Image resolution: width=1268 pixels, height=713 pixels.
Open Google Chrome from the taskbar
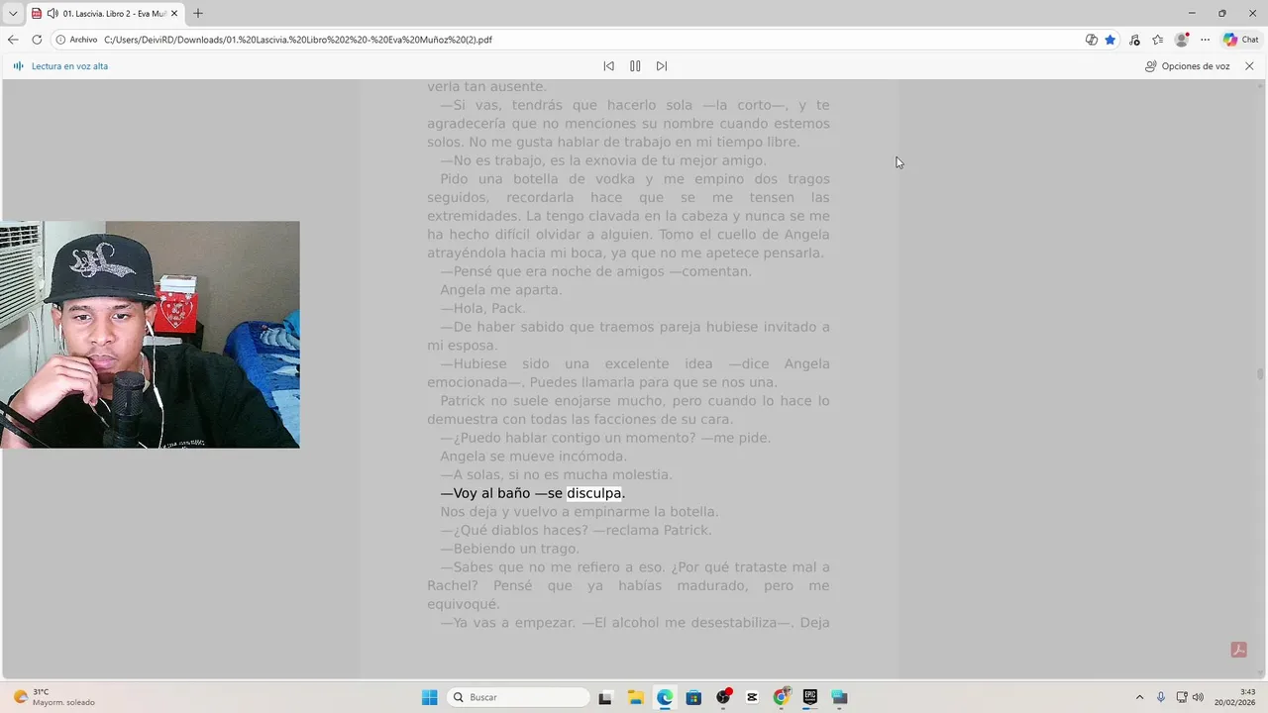point(781,697)
